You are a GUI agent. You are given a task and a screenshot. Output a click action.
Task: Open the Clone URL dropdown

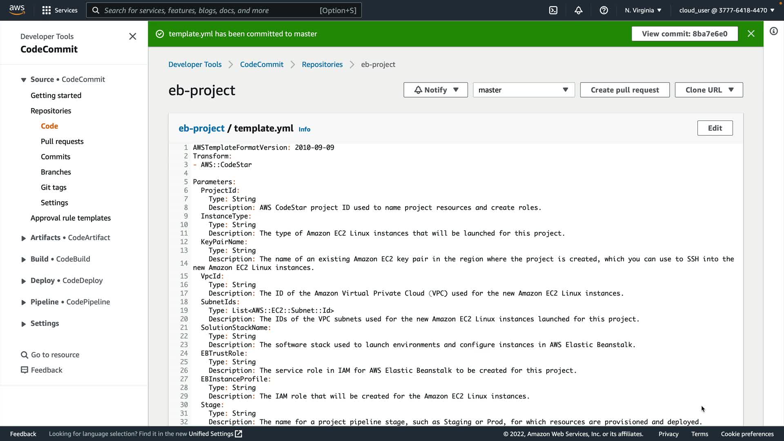(709, 90)
